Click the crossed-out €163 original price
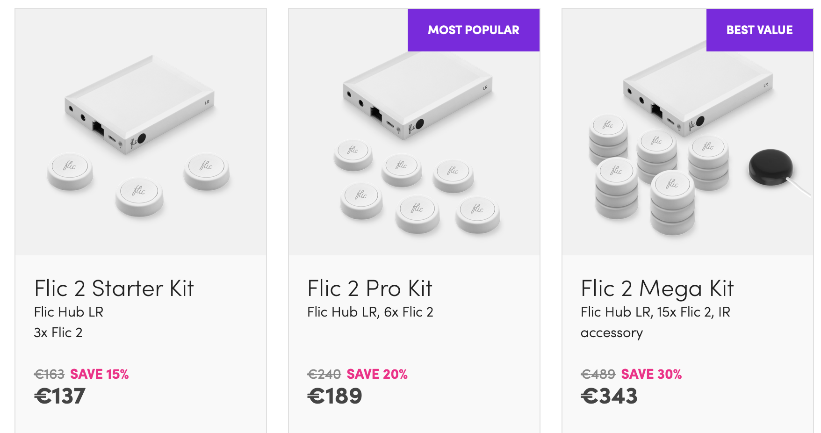The width and height of the screenshot is (821, 433). point(49,374)
